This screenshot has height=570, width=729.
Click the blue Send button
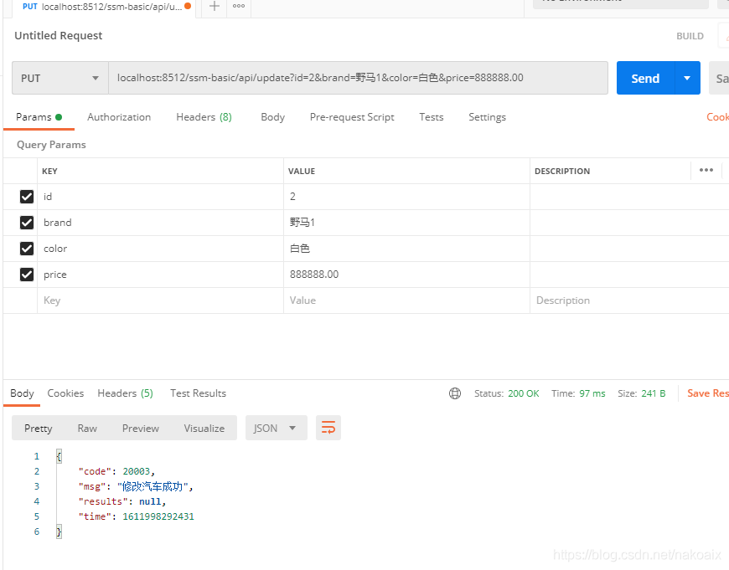pos(644,79)
